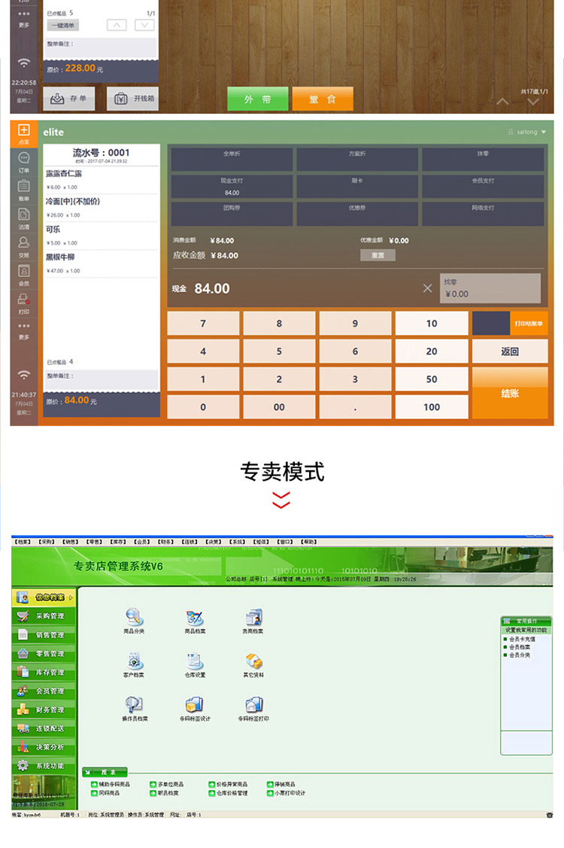Clear cash amount with the X icon
Image resolution: width=564 pixels, height=848 pixels.
[427, 288]
